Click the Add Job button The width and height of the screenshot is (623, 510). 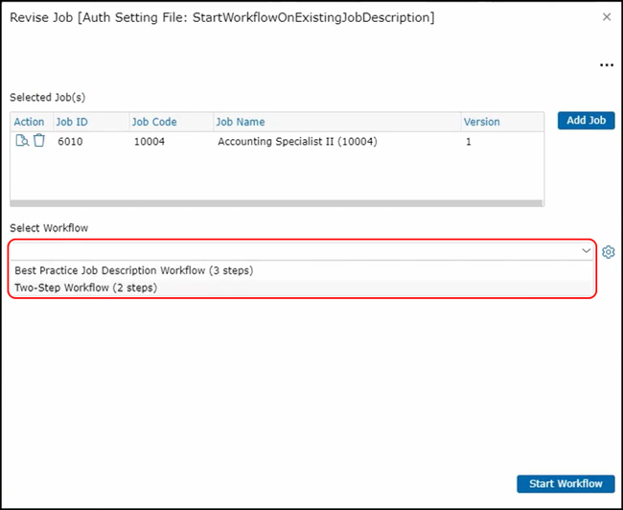pos(586,121)
